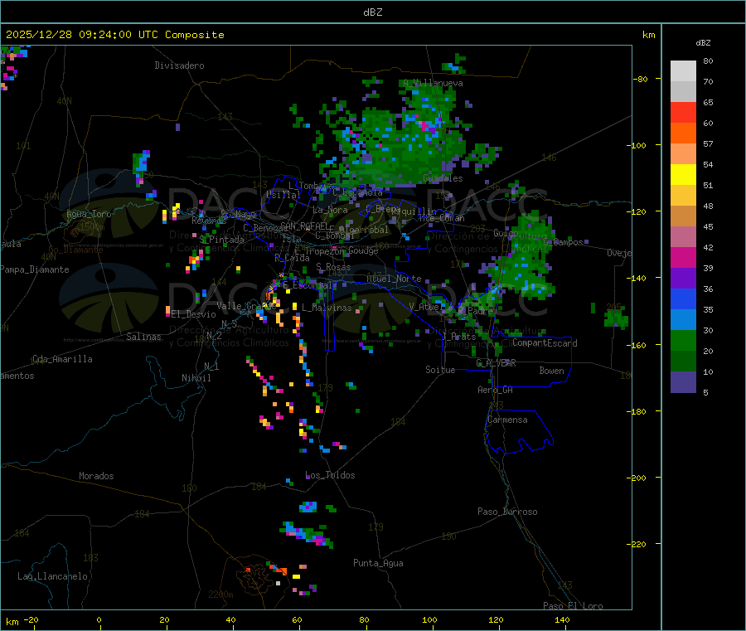The height and width of the screenshot is (631, 746).
Task: Click the '5' value below the dBZ legend
Action: [x=705, y=392]
